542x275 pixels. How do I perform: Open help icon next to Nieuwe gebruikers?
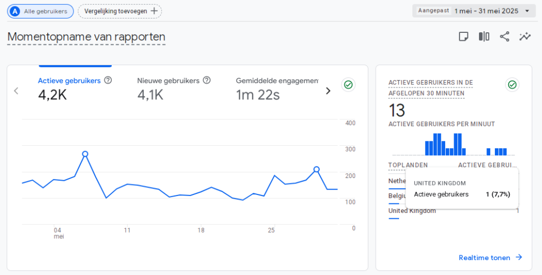(207, 80)
